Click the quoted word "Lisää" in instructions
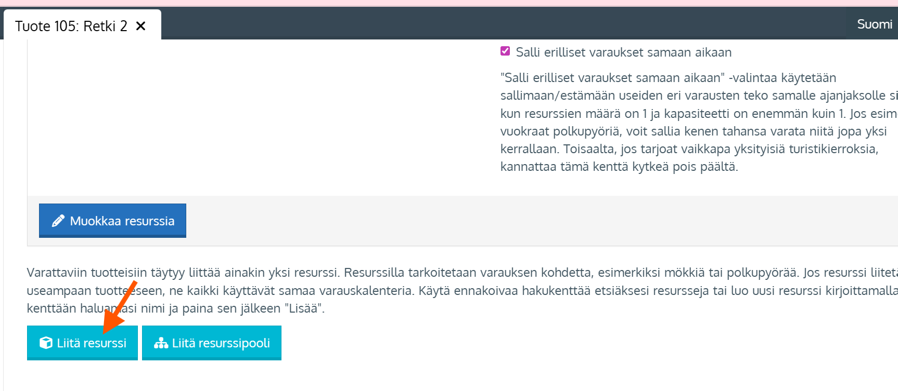The image size is (898, 391). [303, 308]
